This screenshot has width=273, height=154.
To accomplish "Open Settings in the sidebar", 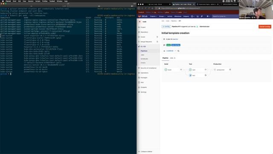I will click(143, 92).
